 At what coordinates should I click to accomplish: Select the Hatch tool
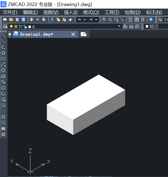(x=3, y=117)
